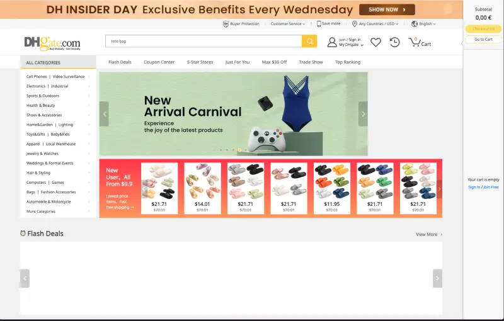Open the browsing history clock icon

[x=394, y=42]
